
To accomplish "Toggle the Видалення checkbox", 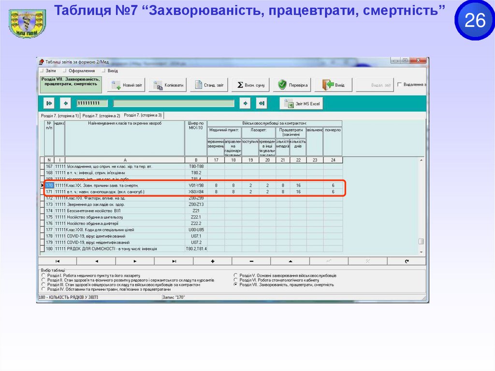I will click(x=400, y=84).
